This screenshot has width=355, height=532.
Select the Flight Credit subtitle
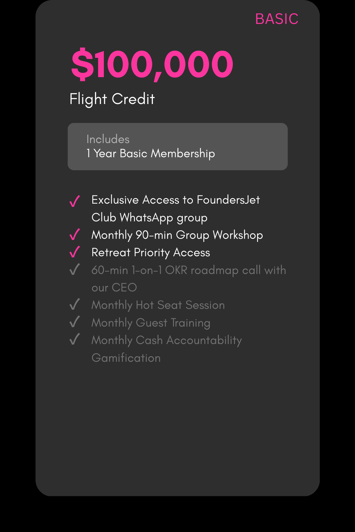coord(112,99)
